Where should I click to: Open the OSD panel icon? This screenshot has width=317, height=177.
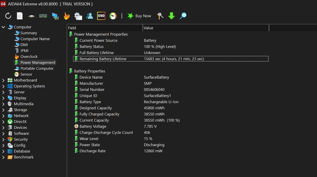click(101, 16)
